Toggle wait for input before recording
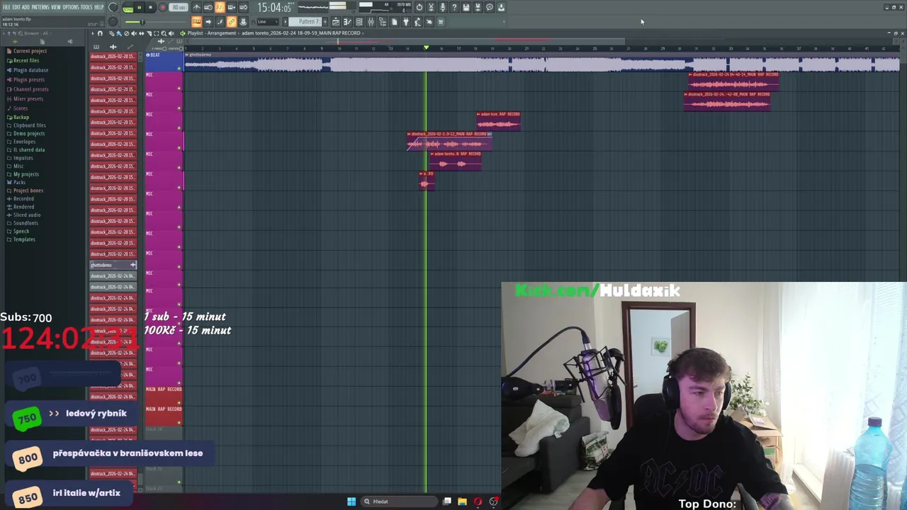This screenshot has width=907, height=510. coord(208,7)
